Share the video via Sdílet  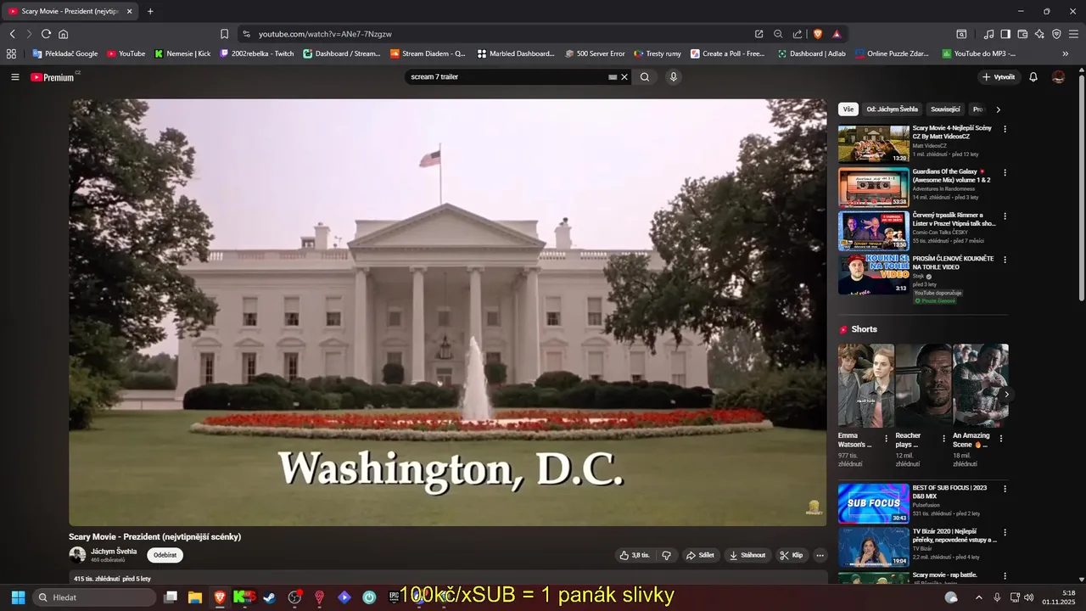[700, 555]
